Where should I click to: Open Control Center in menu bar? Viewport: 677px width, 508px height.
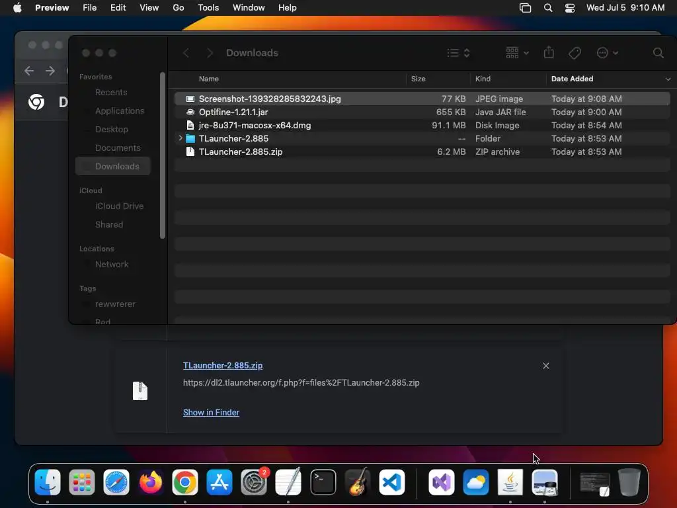(569, 8)
